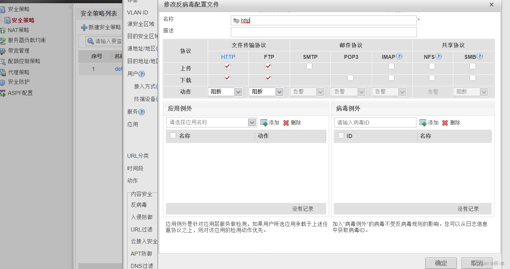Select all rows in 应用例外 table header

pos(173,135)
